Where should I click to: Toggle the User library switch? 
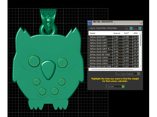click(x=137, y=28)
